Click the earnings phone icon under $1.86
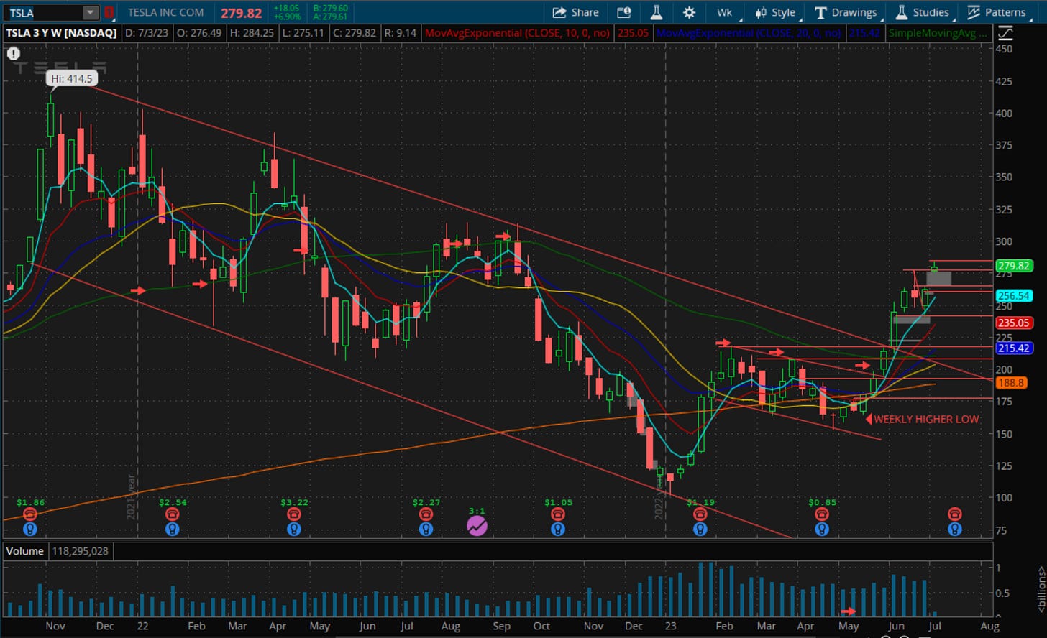This screenshot has width=1047, height=638. point(29,514)
